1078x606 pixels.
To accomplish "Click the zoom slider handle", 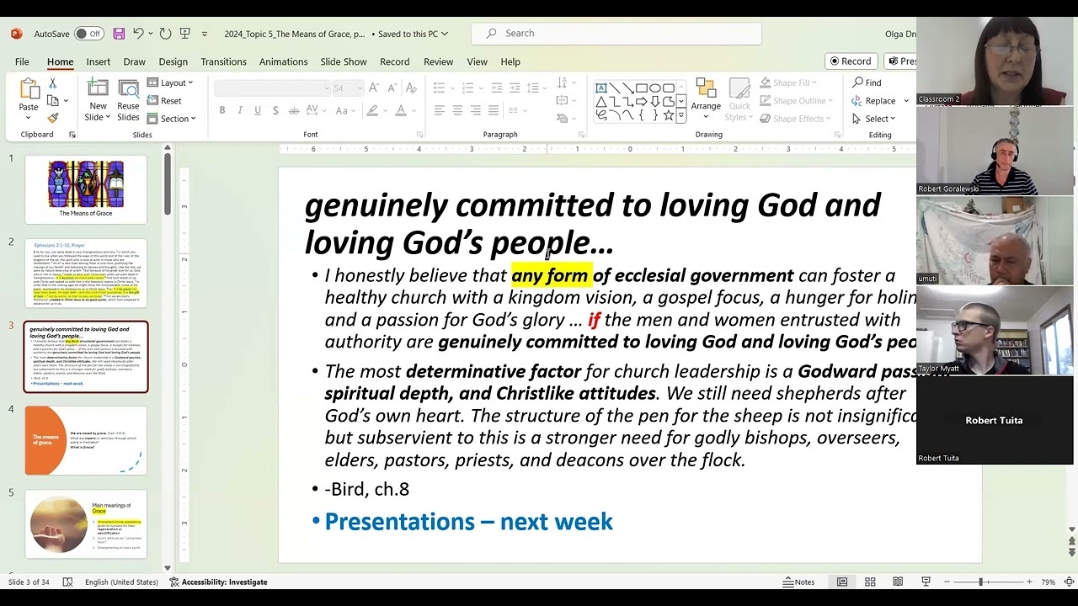I will click(980, 582).
